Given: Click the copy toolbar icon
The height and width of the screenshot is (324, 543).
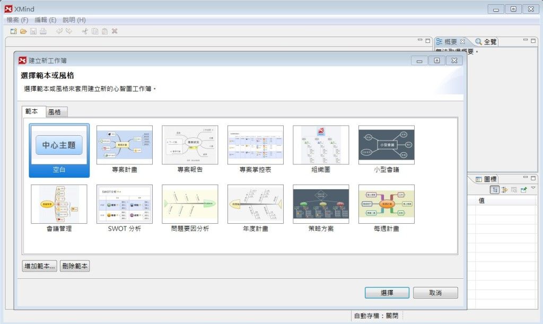Looking at the screenshot, I should click(95, 31).
